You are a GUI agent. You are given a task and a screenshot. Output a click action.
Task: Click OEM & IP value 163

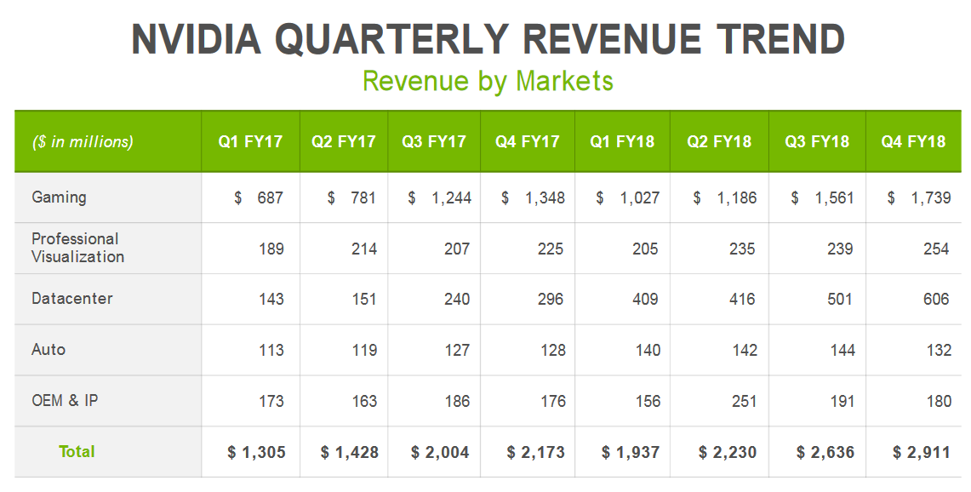tap(364, 401)
